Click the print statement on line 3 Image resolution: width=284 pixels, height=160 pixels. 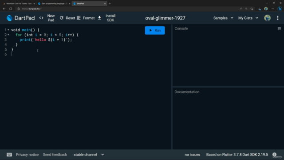point(46,40)
